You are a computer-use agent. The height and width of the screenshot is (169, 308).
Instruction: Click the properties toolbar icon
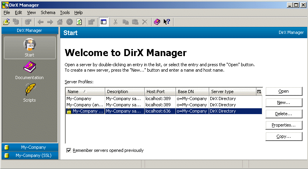(91, 22)
